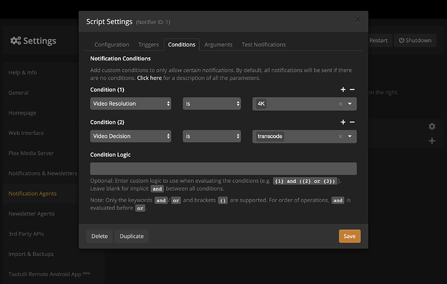This screenshot has height=284, width=447.
Task: Clear the 4K value with its x
Action: pyautogui.click(x=340, y=104)
